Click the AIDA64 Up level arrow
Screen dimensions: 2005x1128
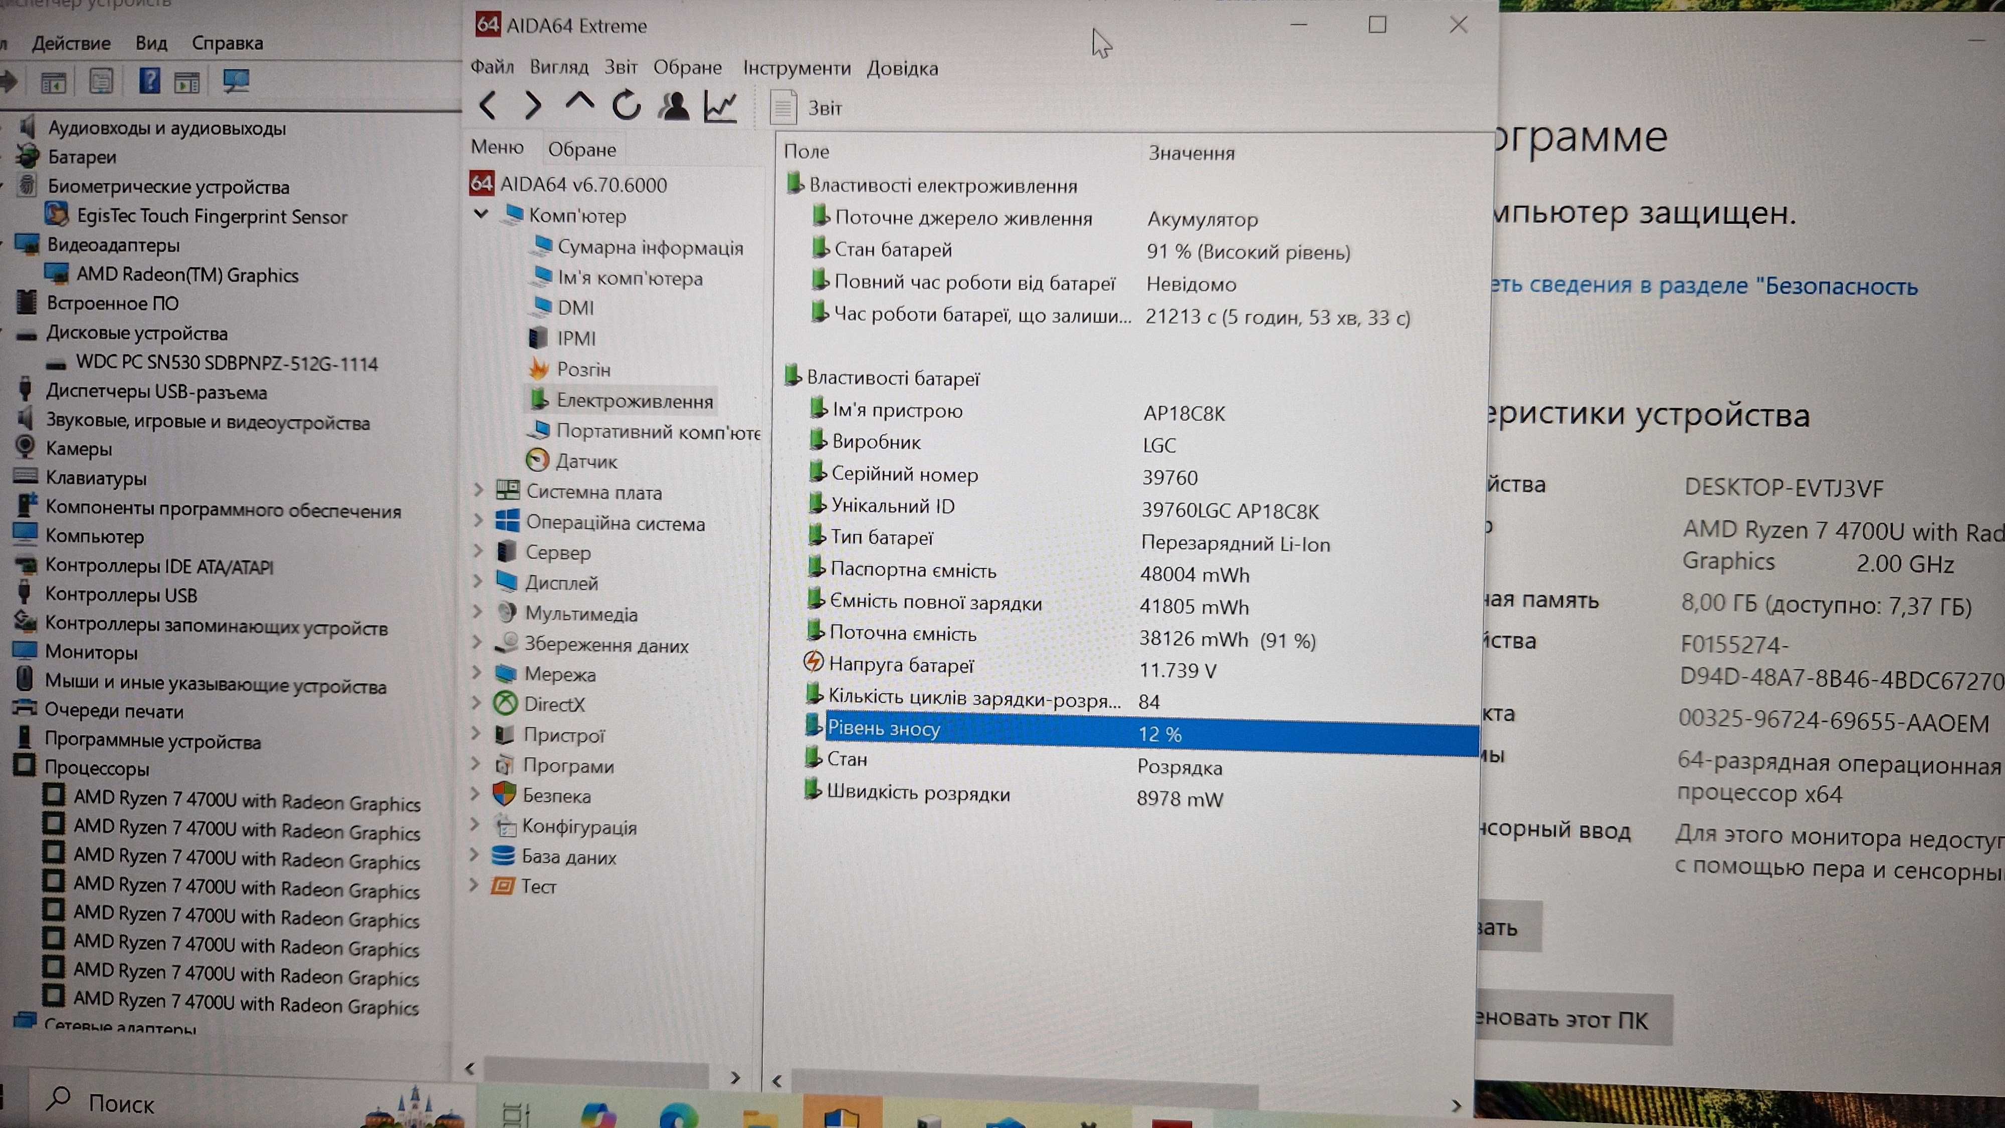(x=579, y=102)
